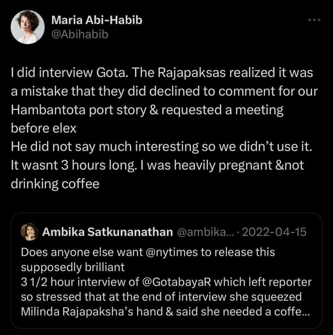333x335 pixels.
Task: Click the Ambika Satkunanathan display name
Action: pos(108,232)
